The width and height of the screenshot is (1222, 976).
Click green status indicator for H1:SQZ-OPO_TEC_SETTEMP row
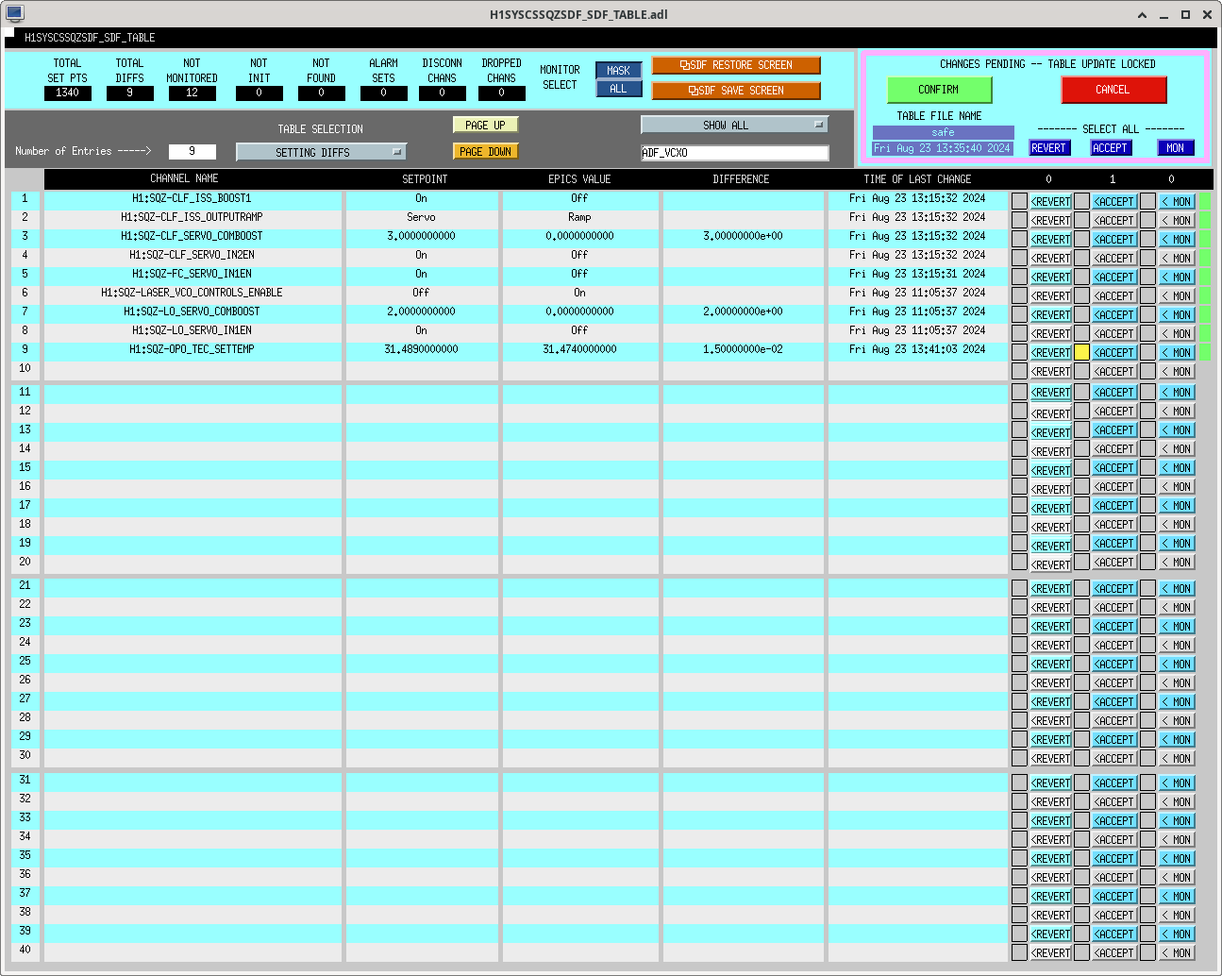pyautogui.click(x=1205, y=352)
